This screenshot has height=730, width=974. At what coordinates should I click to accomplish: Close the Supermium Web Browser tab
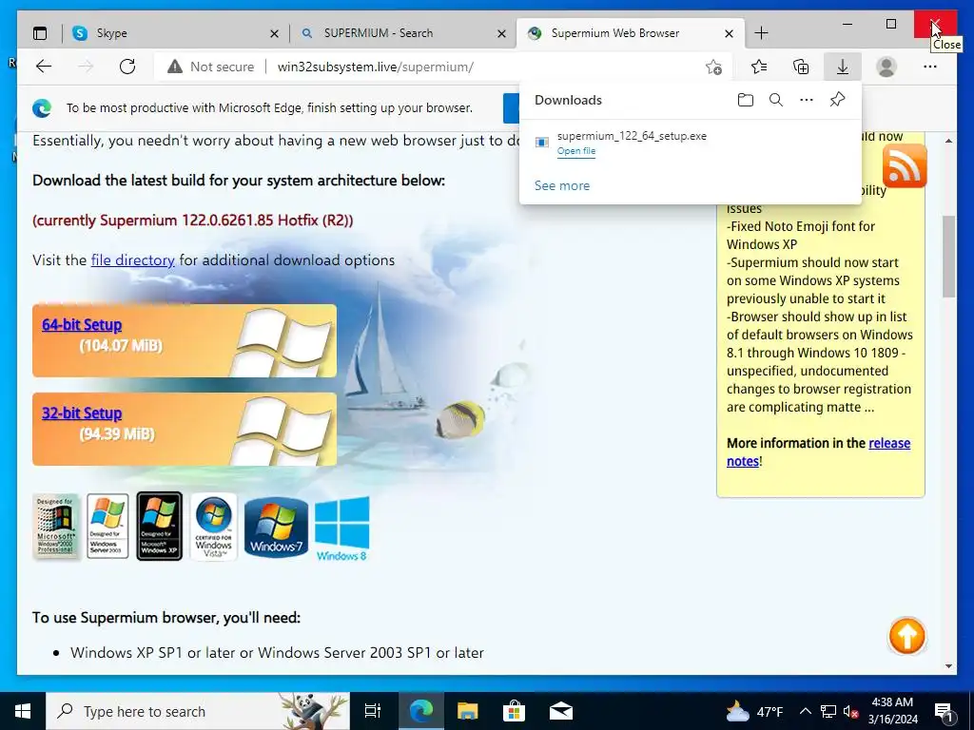pos(730,33)
